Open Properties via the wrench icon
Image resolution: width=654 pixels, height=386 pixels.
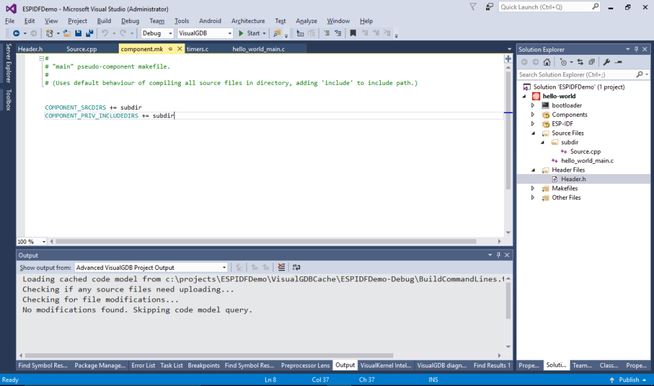(607, 62)
